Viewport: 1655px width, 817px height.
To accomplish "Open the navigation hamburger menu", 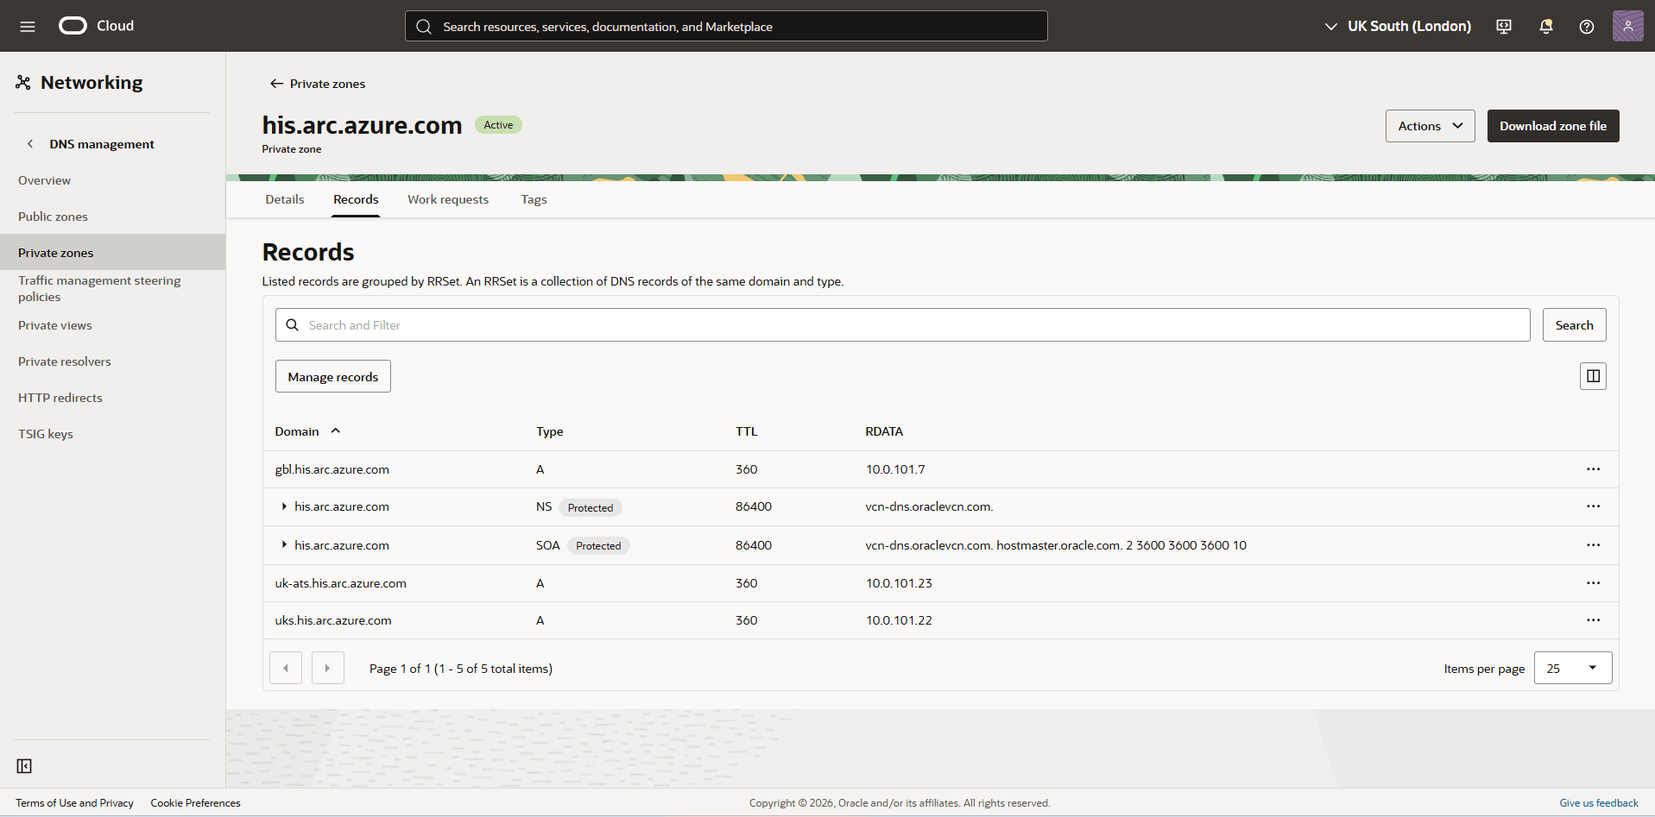I will click(28, 26).
